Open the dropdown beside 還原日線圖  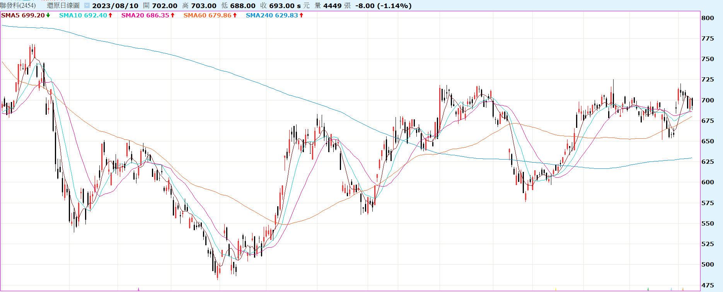tap(87, 6)
